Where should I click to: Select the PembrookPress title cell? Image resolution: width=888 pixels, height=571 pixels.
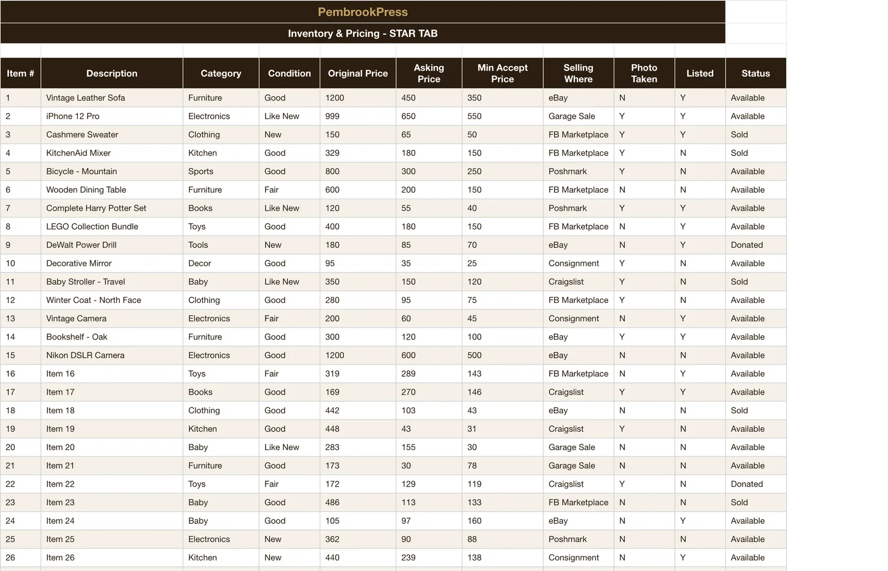tap(363, 12)
